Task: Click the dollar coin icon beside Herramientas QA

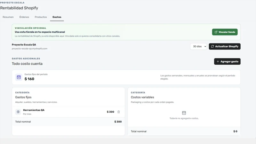Action: tap(18, 112)
